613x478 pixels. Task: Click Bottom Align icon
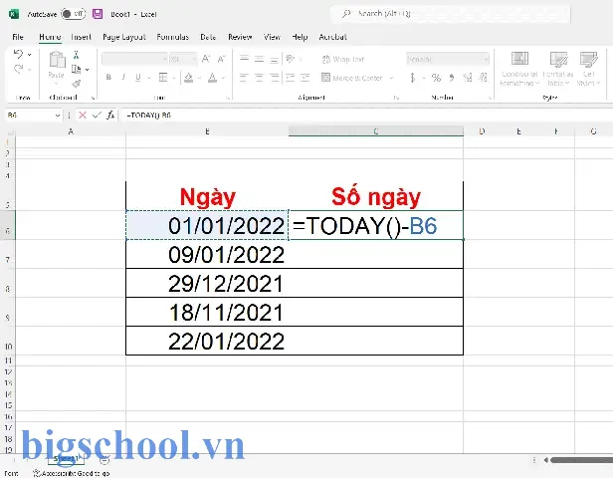(275, 59)
